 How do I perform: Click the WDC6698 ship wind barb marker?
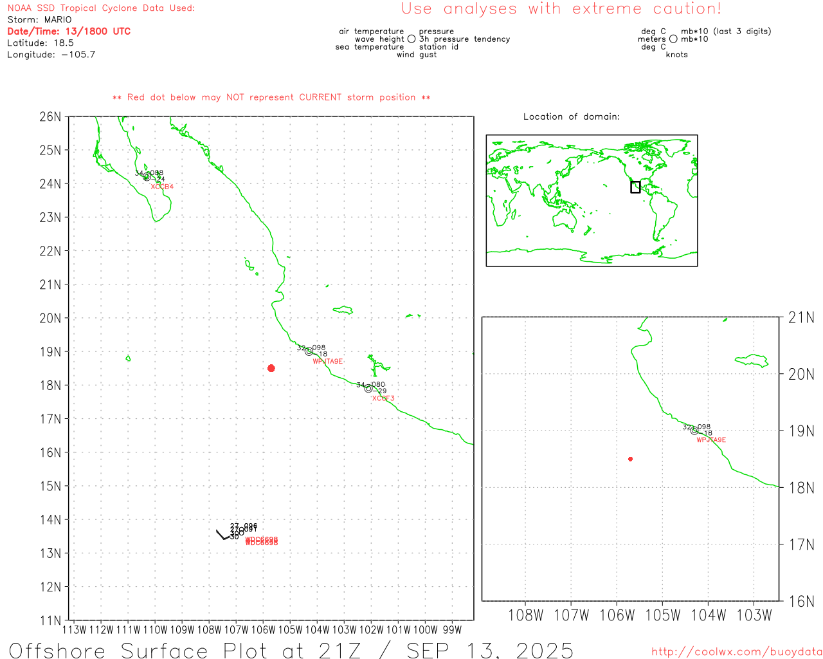click(x=223, y=534)
